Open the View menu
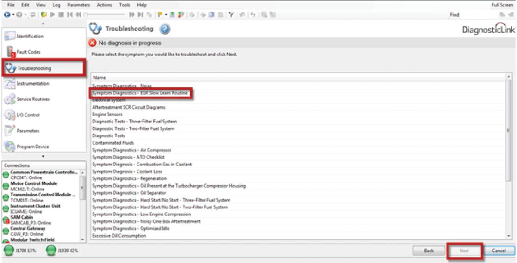The width and height of the screenshot is (517, 263). click(41, 5)
